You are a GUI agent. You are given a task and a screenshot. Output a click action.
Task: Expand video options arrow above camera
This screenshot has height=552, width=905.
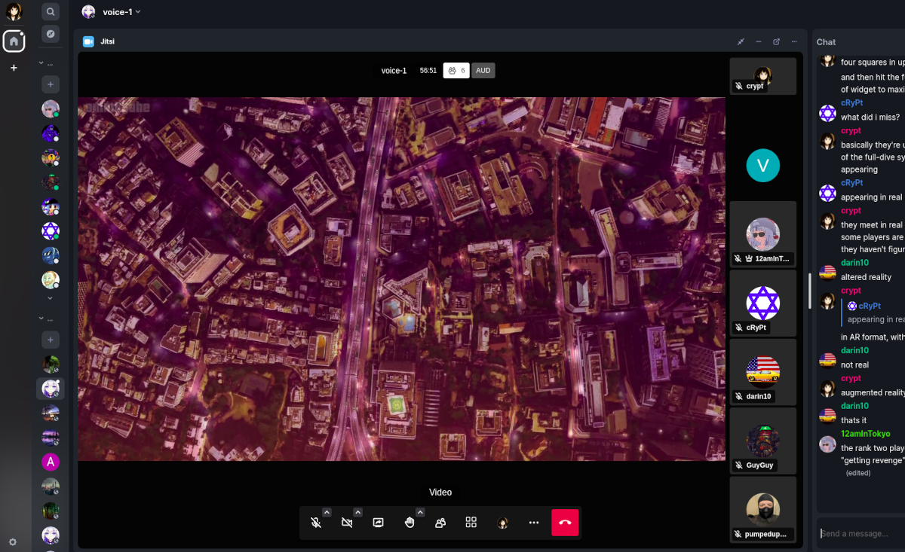click(x=357, y=512)
